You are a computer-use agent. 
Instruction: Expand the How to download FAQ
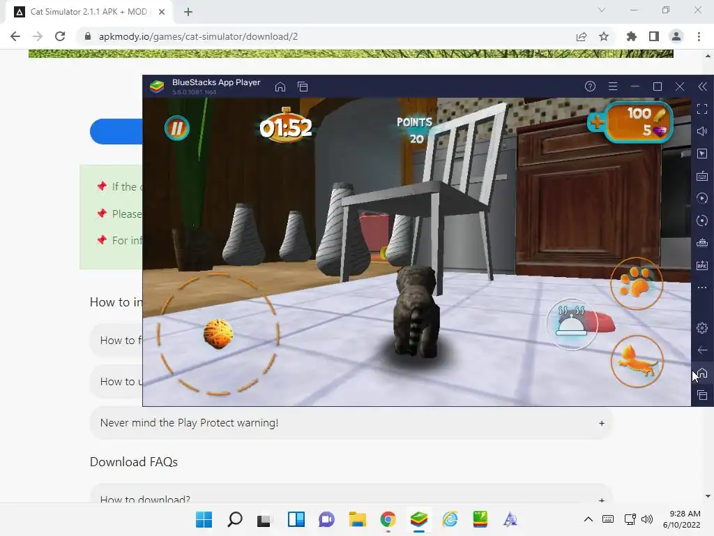pyautogui.click(x=351, y=495)
